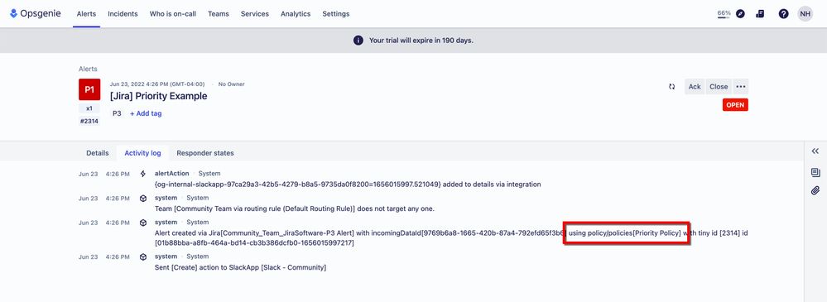The width and height of the screenshot is (827, 302).
Task: Click the system icon beside Alert created entry
Action: 143,223
